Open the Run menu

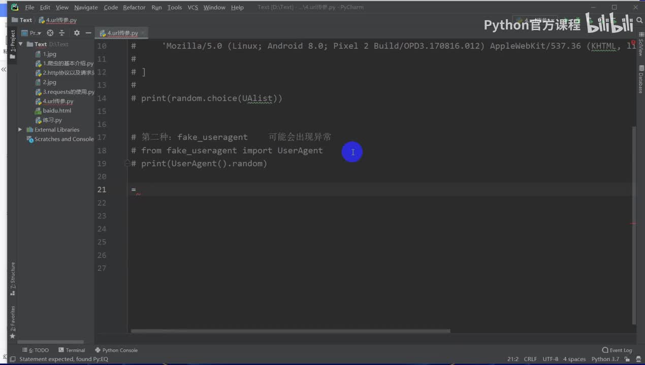pos(156,8)
